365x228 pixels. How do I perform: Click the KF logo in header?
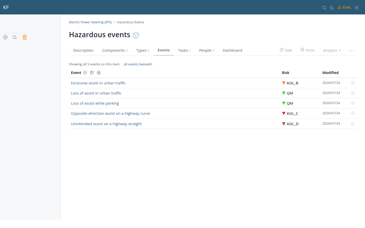click(6, 7)
